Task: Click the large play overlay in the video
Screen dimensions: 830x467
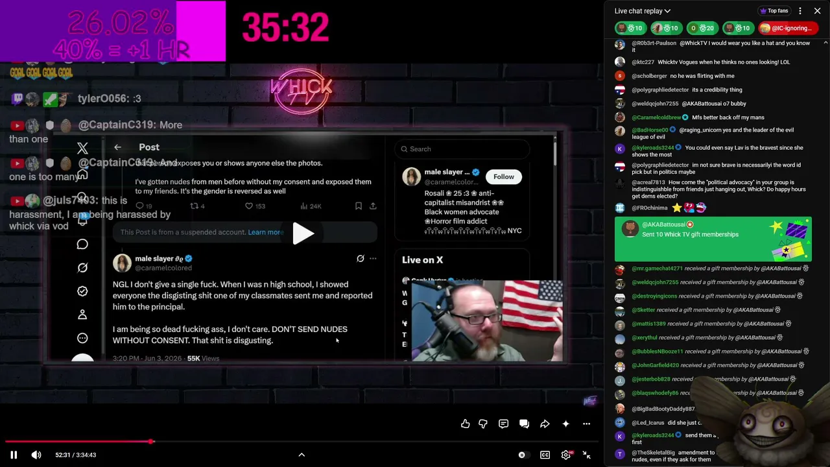Action: click(x=302, y=233)
